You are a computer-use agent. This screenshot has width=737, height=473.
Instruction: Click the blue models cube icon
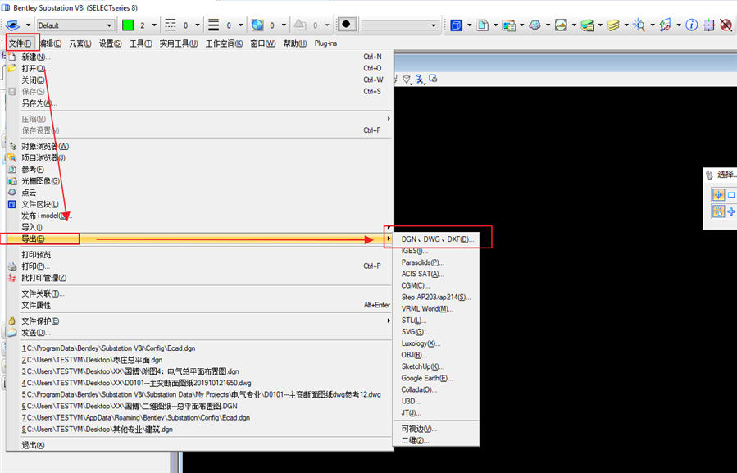pyautogui.click(x=456, y=25)
